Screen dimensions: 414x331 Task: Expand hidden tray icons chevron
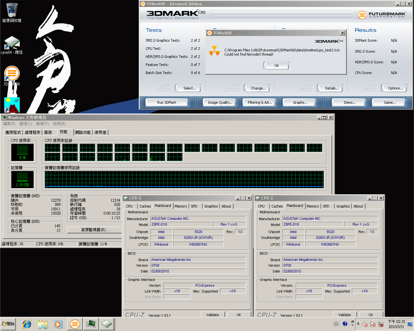pyautogui.click(x=358, y=324)
